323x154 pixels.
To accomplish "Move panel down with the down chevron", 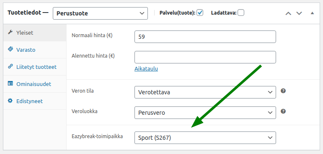I will tap(299, 13).
